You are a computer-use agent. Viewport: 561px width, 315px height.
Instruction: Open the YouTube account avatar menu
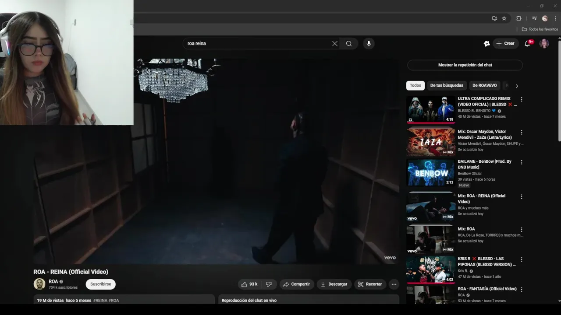coord(544,43)
